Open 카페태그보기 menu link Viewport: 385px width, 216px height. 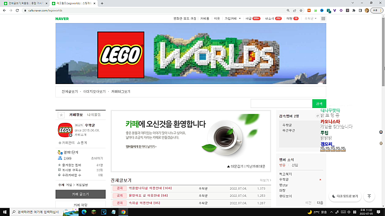coord(121,92)
